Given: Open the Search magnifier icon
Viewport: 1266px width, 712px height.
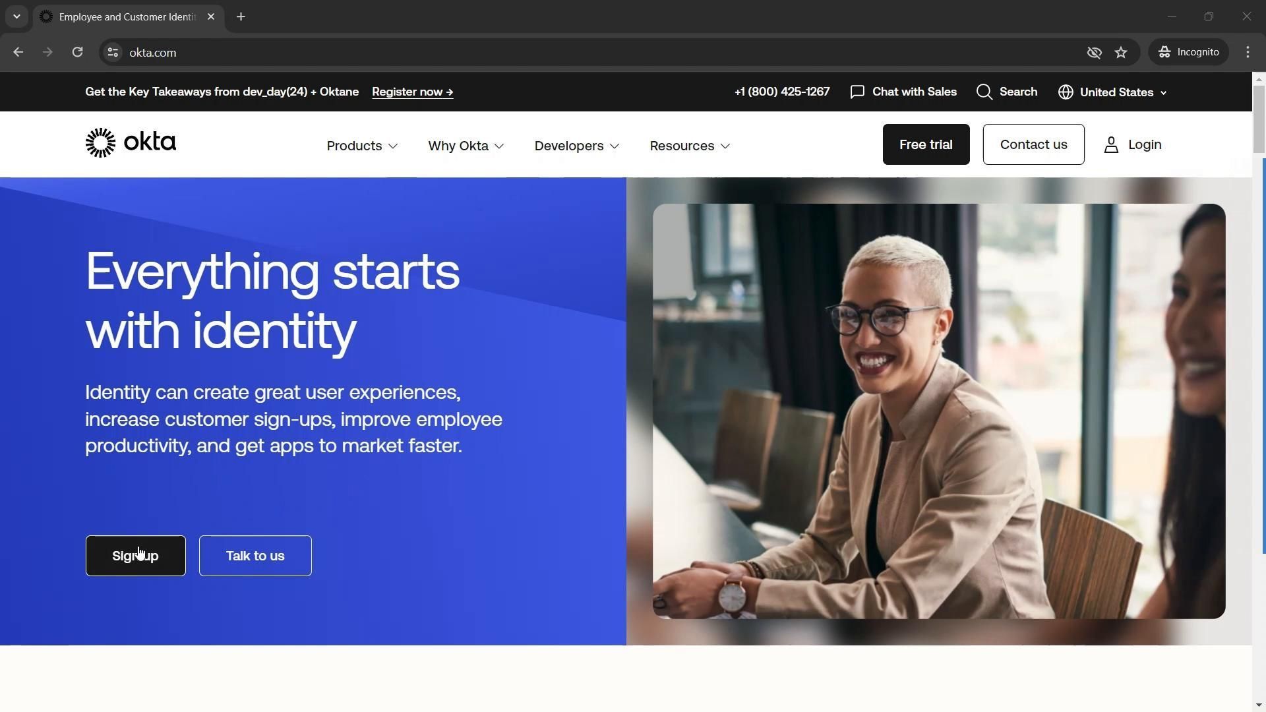Looking at the screenshot, I should pyautogui.click(x=984, y=92).
